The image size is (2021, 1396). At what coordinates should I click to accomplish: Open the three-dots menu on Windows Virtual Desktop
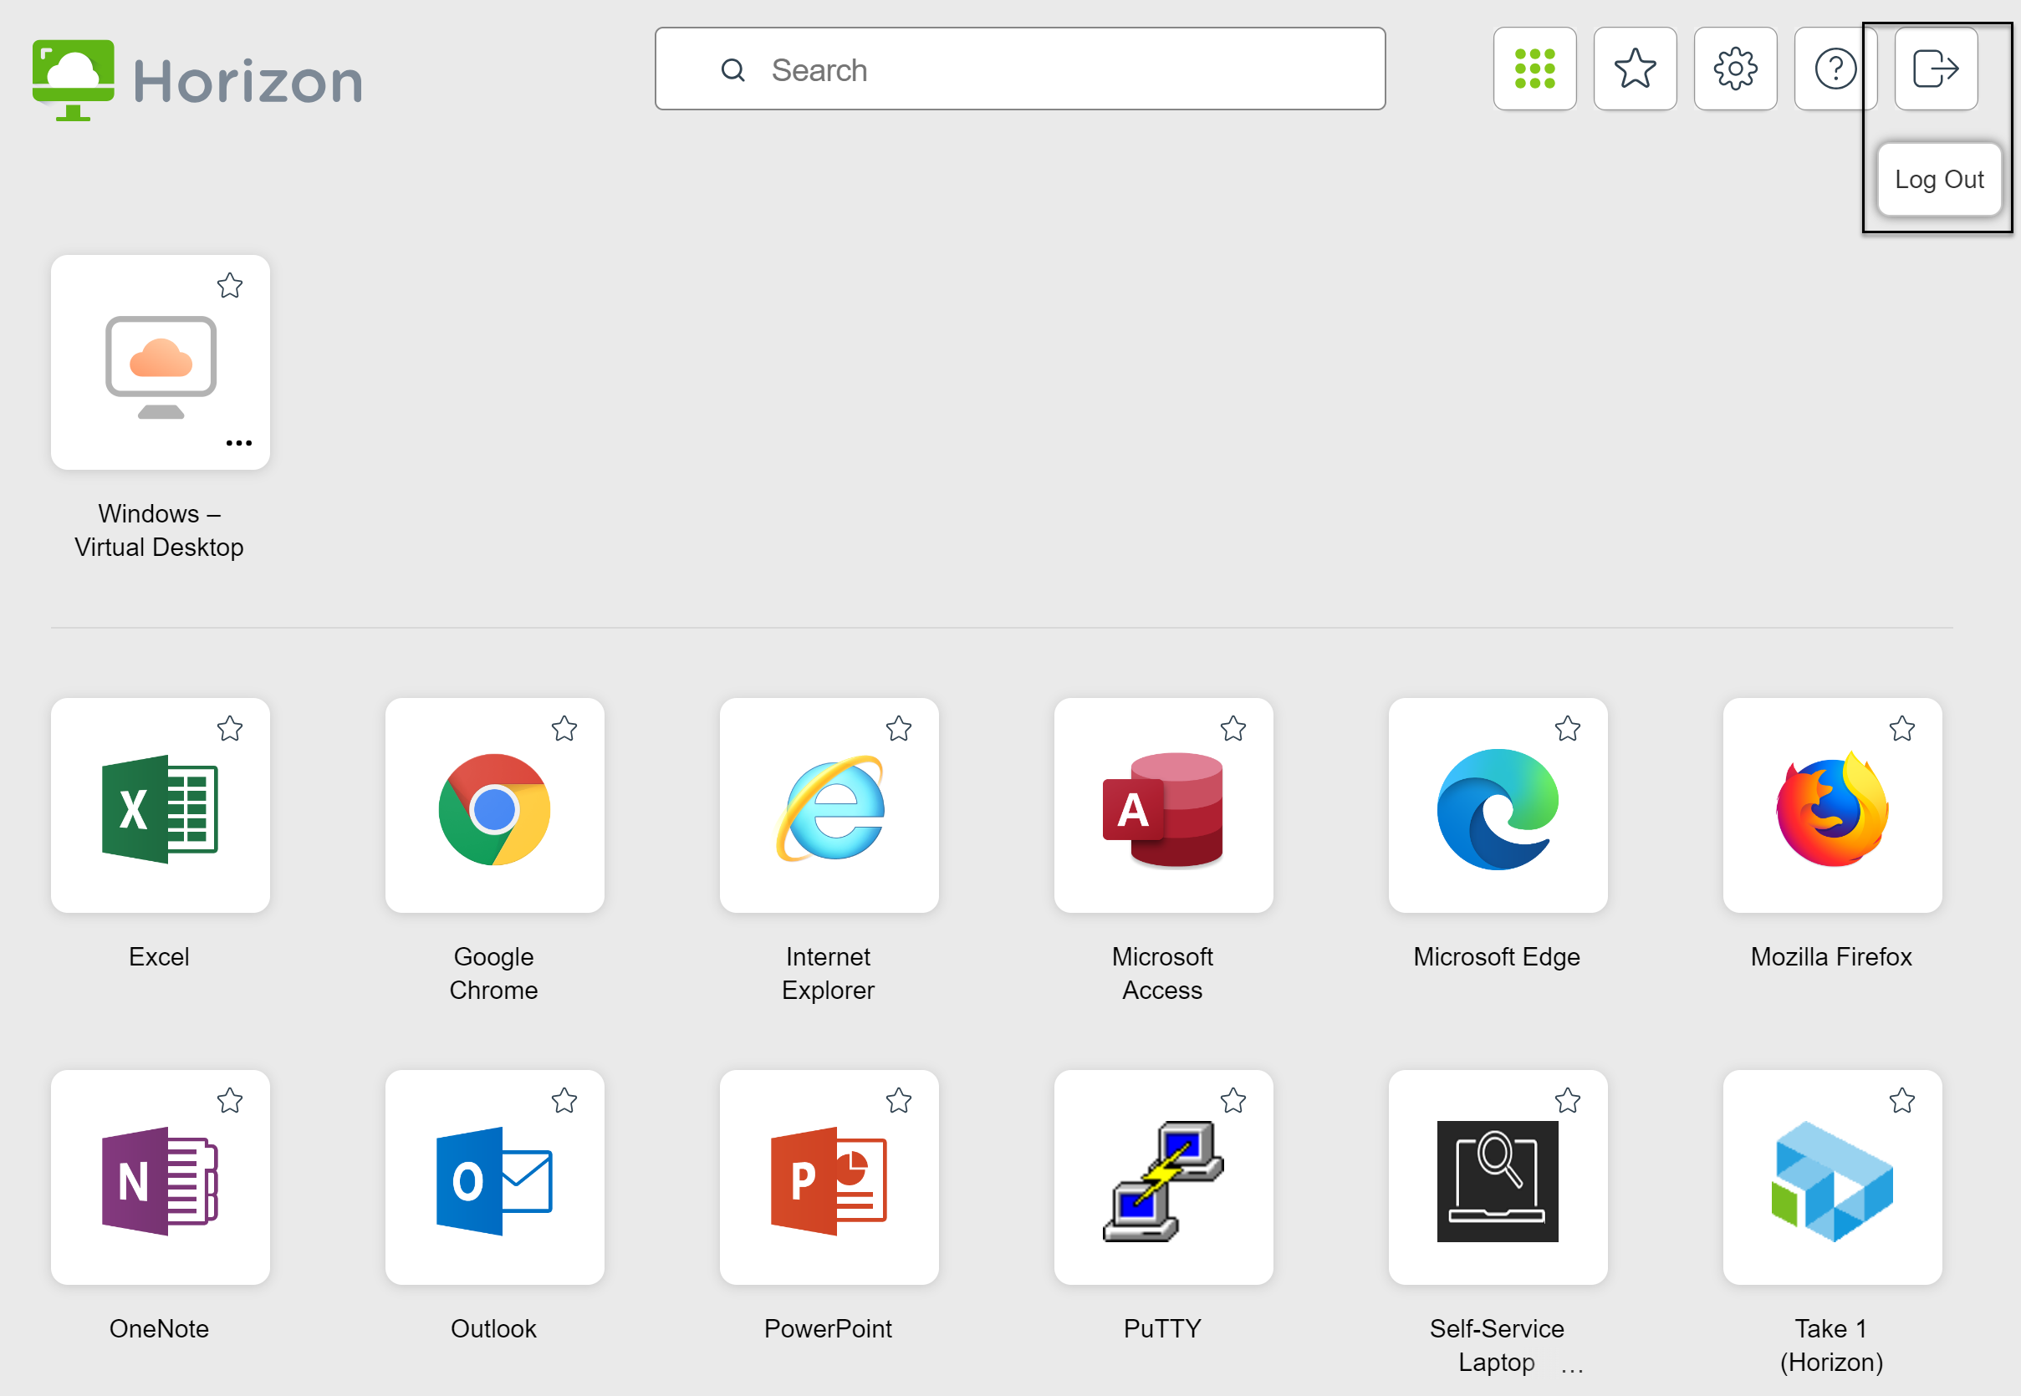point(239,442)
